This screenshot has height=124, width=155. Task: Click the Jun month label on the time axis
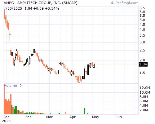click(119, 117)
